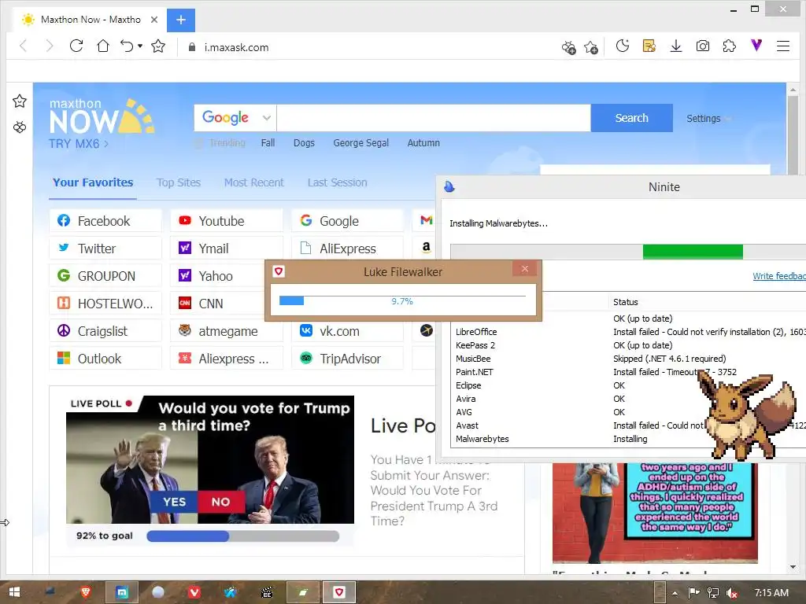Open the browser hamburger menu
806x604 pixels.
[783, 46]
